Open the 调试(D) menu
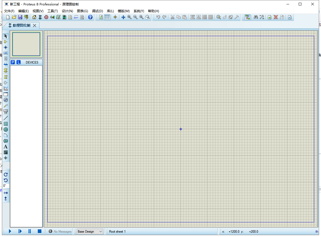Viewport: 321px width, 237px height. point(97,11)
